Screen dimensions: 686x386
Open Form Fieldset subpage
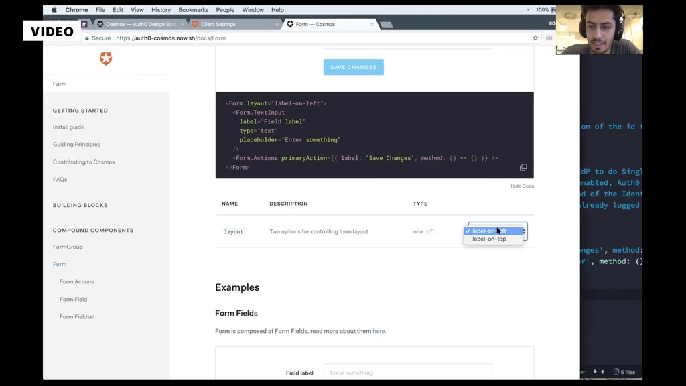pos(77,317)
